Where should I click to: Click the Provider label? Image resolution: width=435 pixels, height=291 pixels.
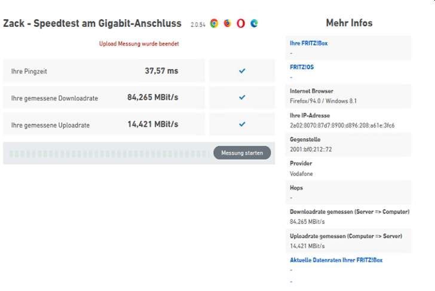click(x=301, y=163)
